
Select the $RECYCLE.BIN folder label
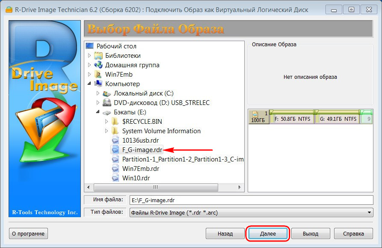point(142,122)
